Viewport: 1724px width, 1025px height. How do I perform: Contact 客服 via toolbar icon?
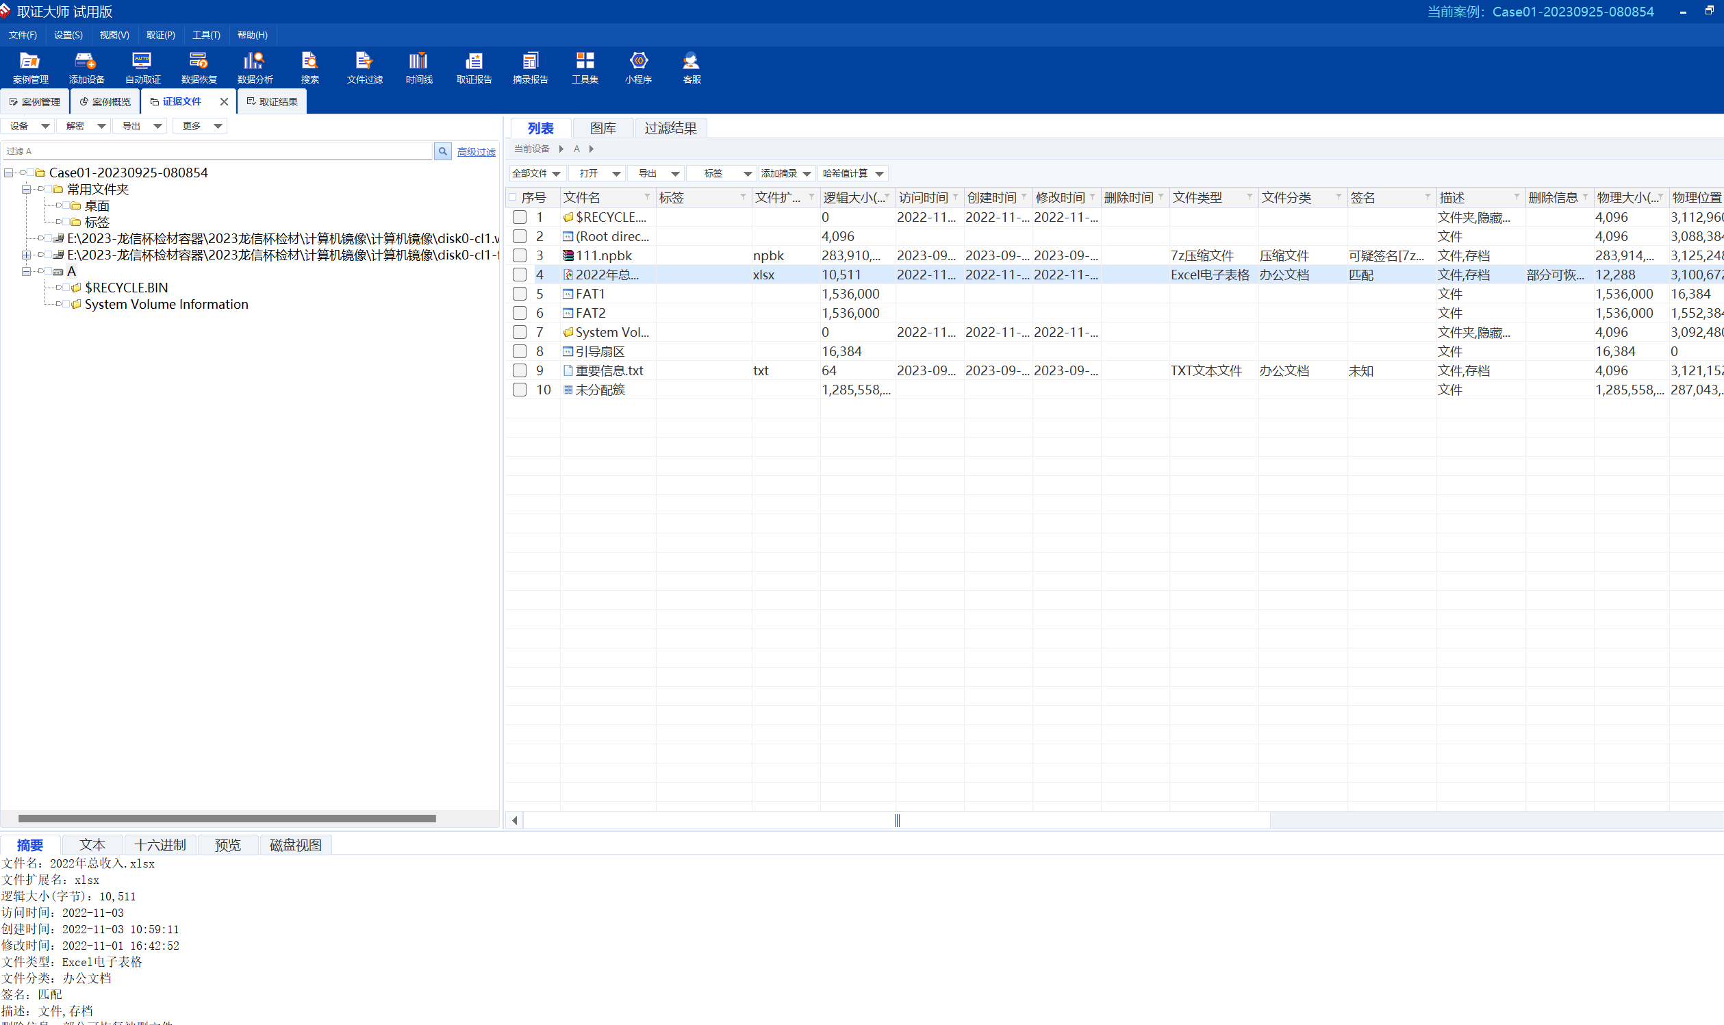click(x=692, y=68)
